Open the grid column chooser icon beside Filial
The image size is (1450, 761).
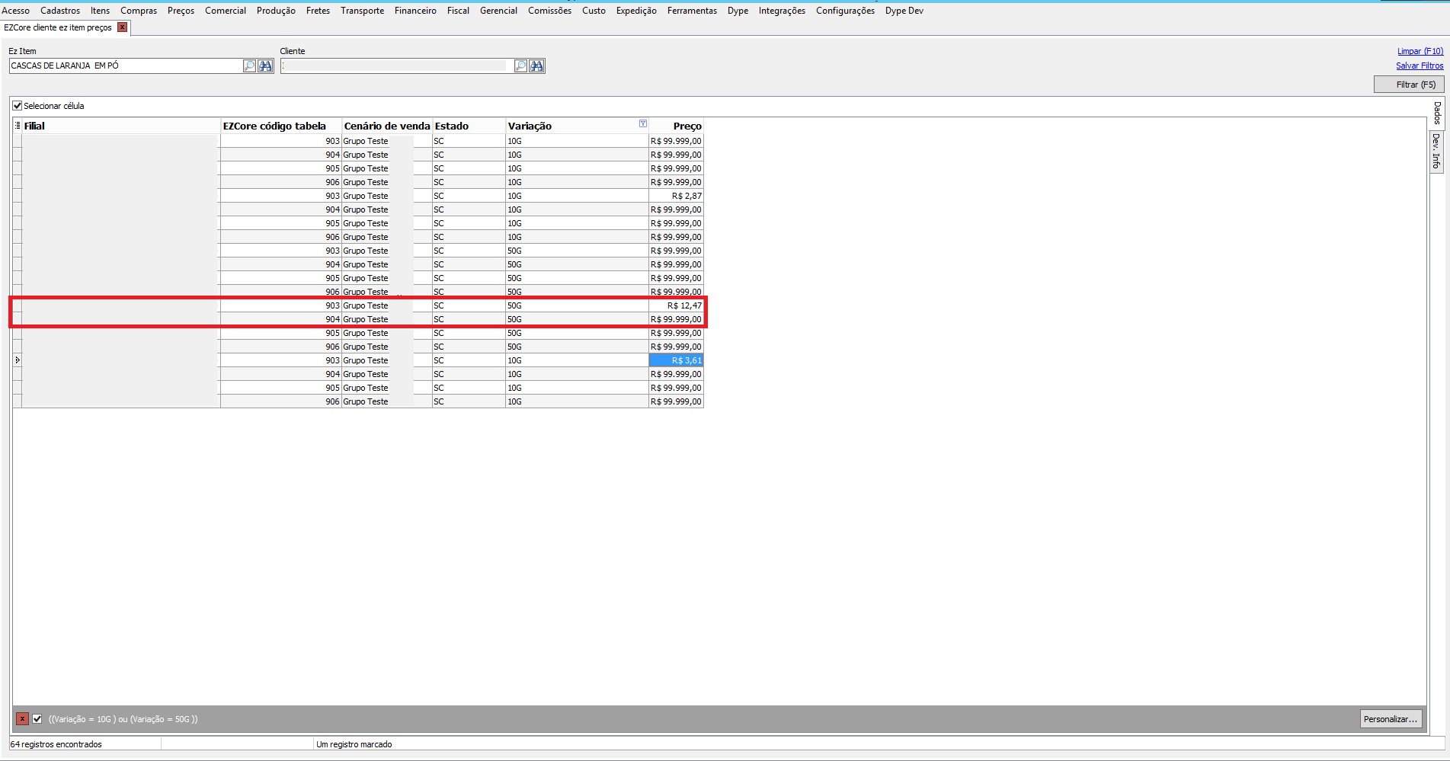coord(17,126)
